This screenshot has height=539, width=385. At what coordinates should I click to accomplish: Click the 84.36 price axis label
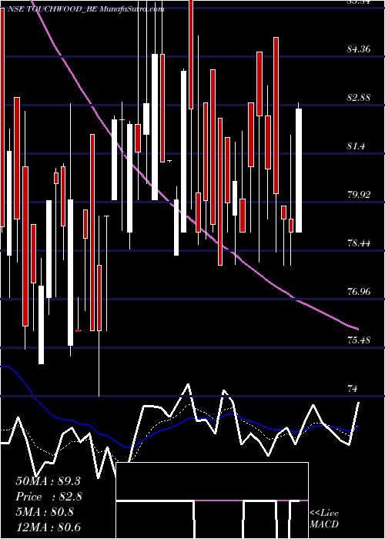pyautogui.click(x=359, y=49)
